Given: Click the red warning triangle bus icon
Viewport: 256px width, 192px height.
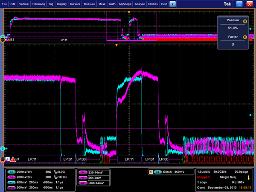Looking at the screenshot, I should click(x=13, y=159).
